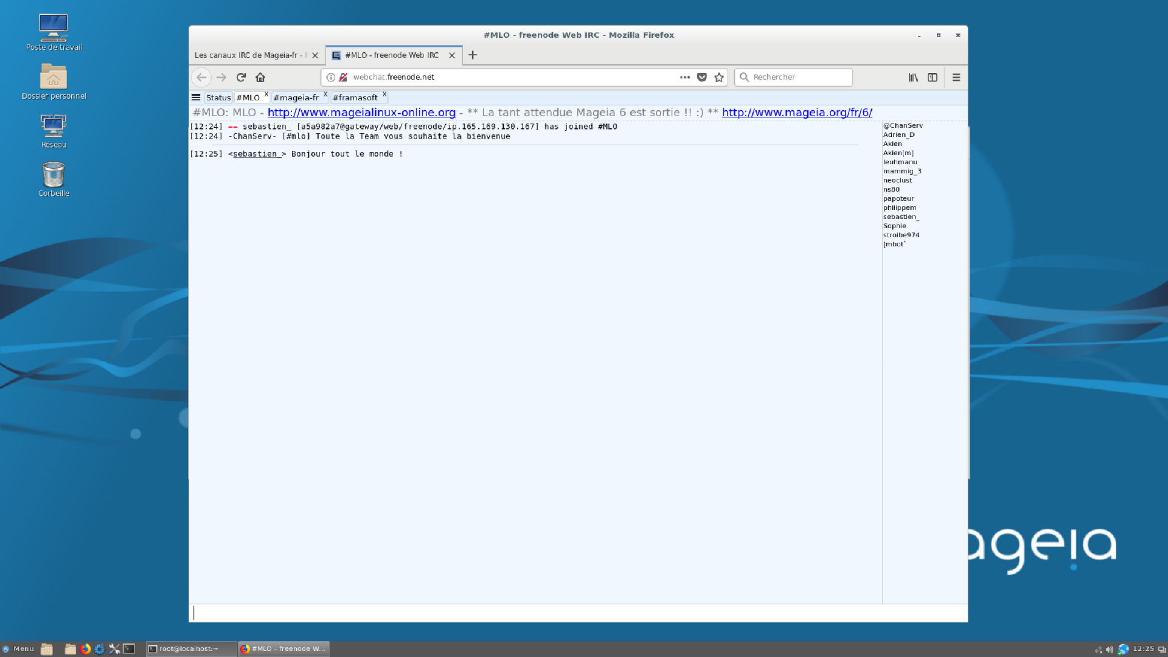This screenshot has width=1168, height=657.
Task: Reload the webchat page
Action: point(241,77)
